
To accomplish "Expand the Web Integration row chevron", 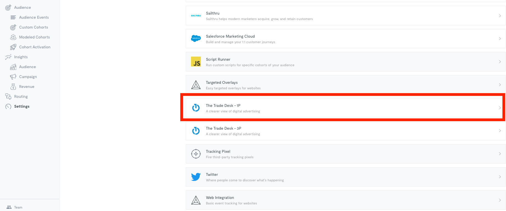I will tap(500, 200).
